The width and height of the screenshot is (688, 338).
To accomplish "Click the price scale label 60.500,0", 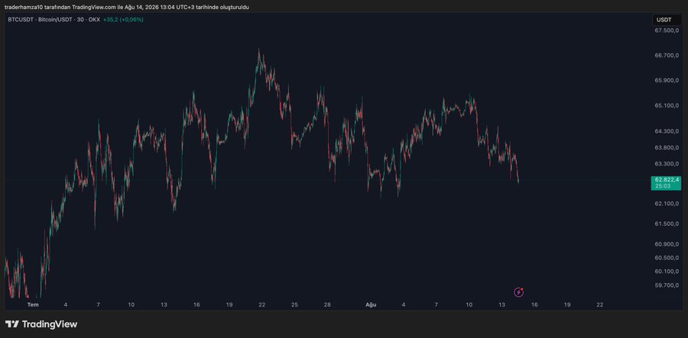I will coord(667,257).
